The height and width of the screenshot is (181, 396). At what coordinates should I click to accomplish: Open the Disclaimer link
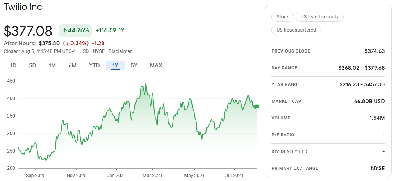pyautogui.click(x=120, y=51)
